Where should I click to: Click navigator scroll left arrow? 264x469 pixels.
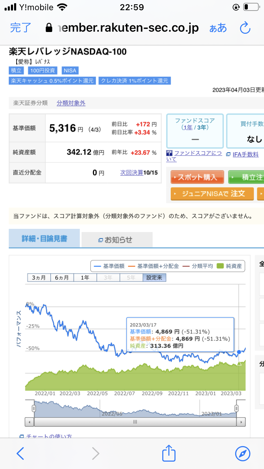[30, 422]
